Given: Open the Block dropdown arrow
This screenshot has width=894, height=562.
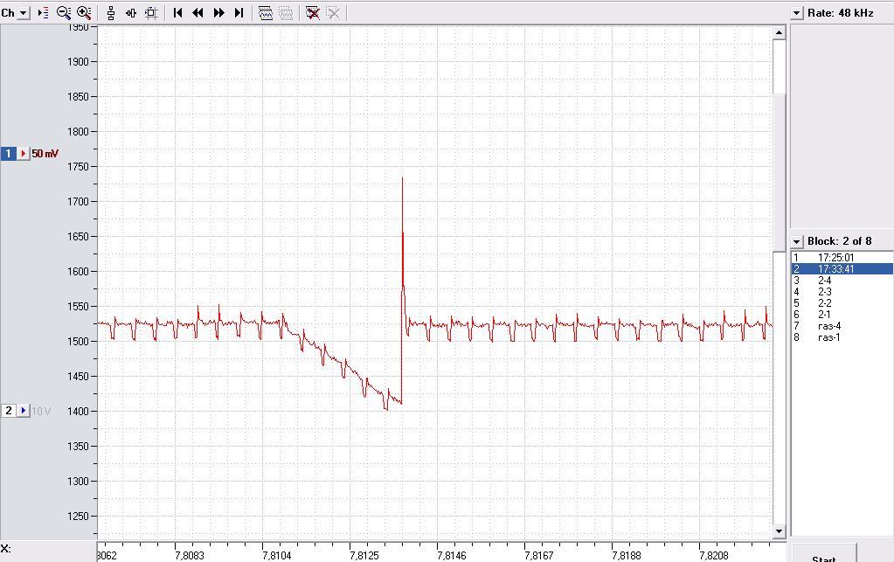Looking at the screenshot, I should [x=796, y=242].
